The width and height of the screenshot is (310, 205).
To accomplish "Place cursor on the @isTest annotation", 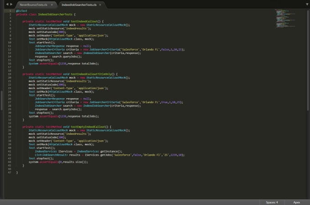I will (21, 11).
